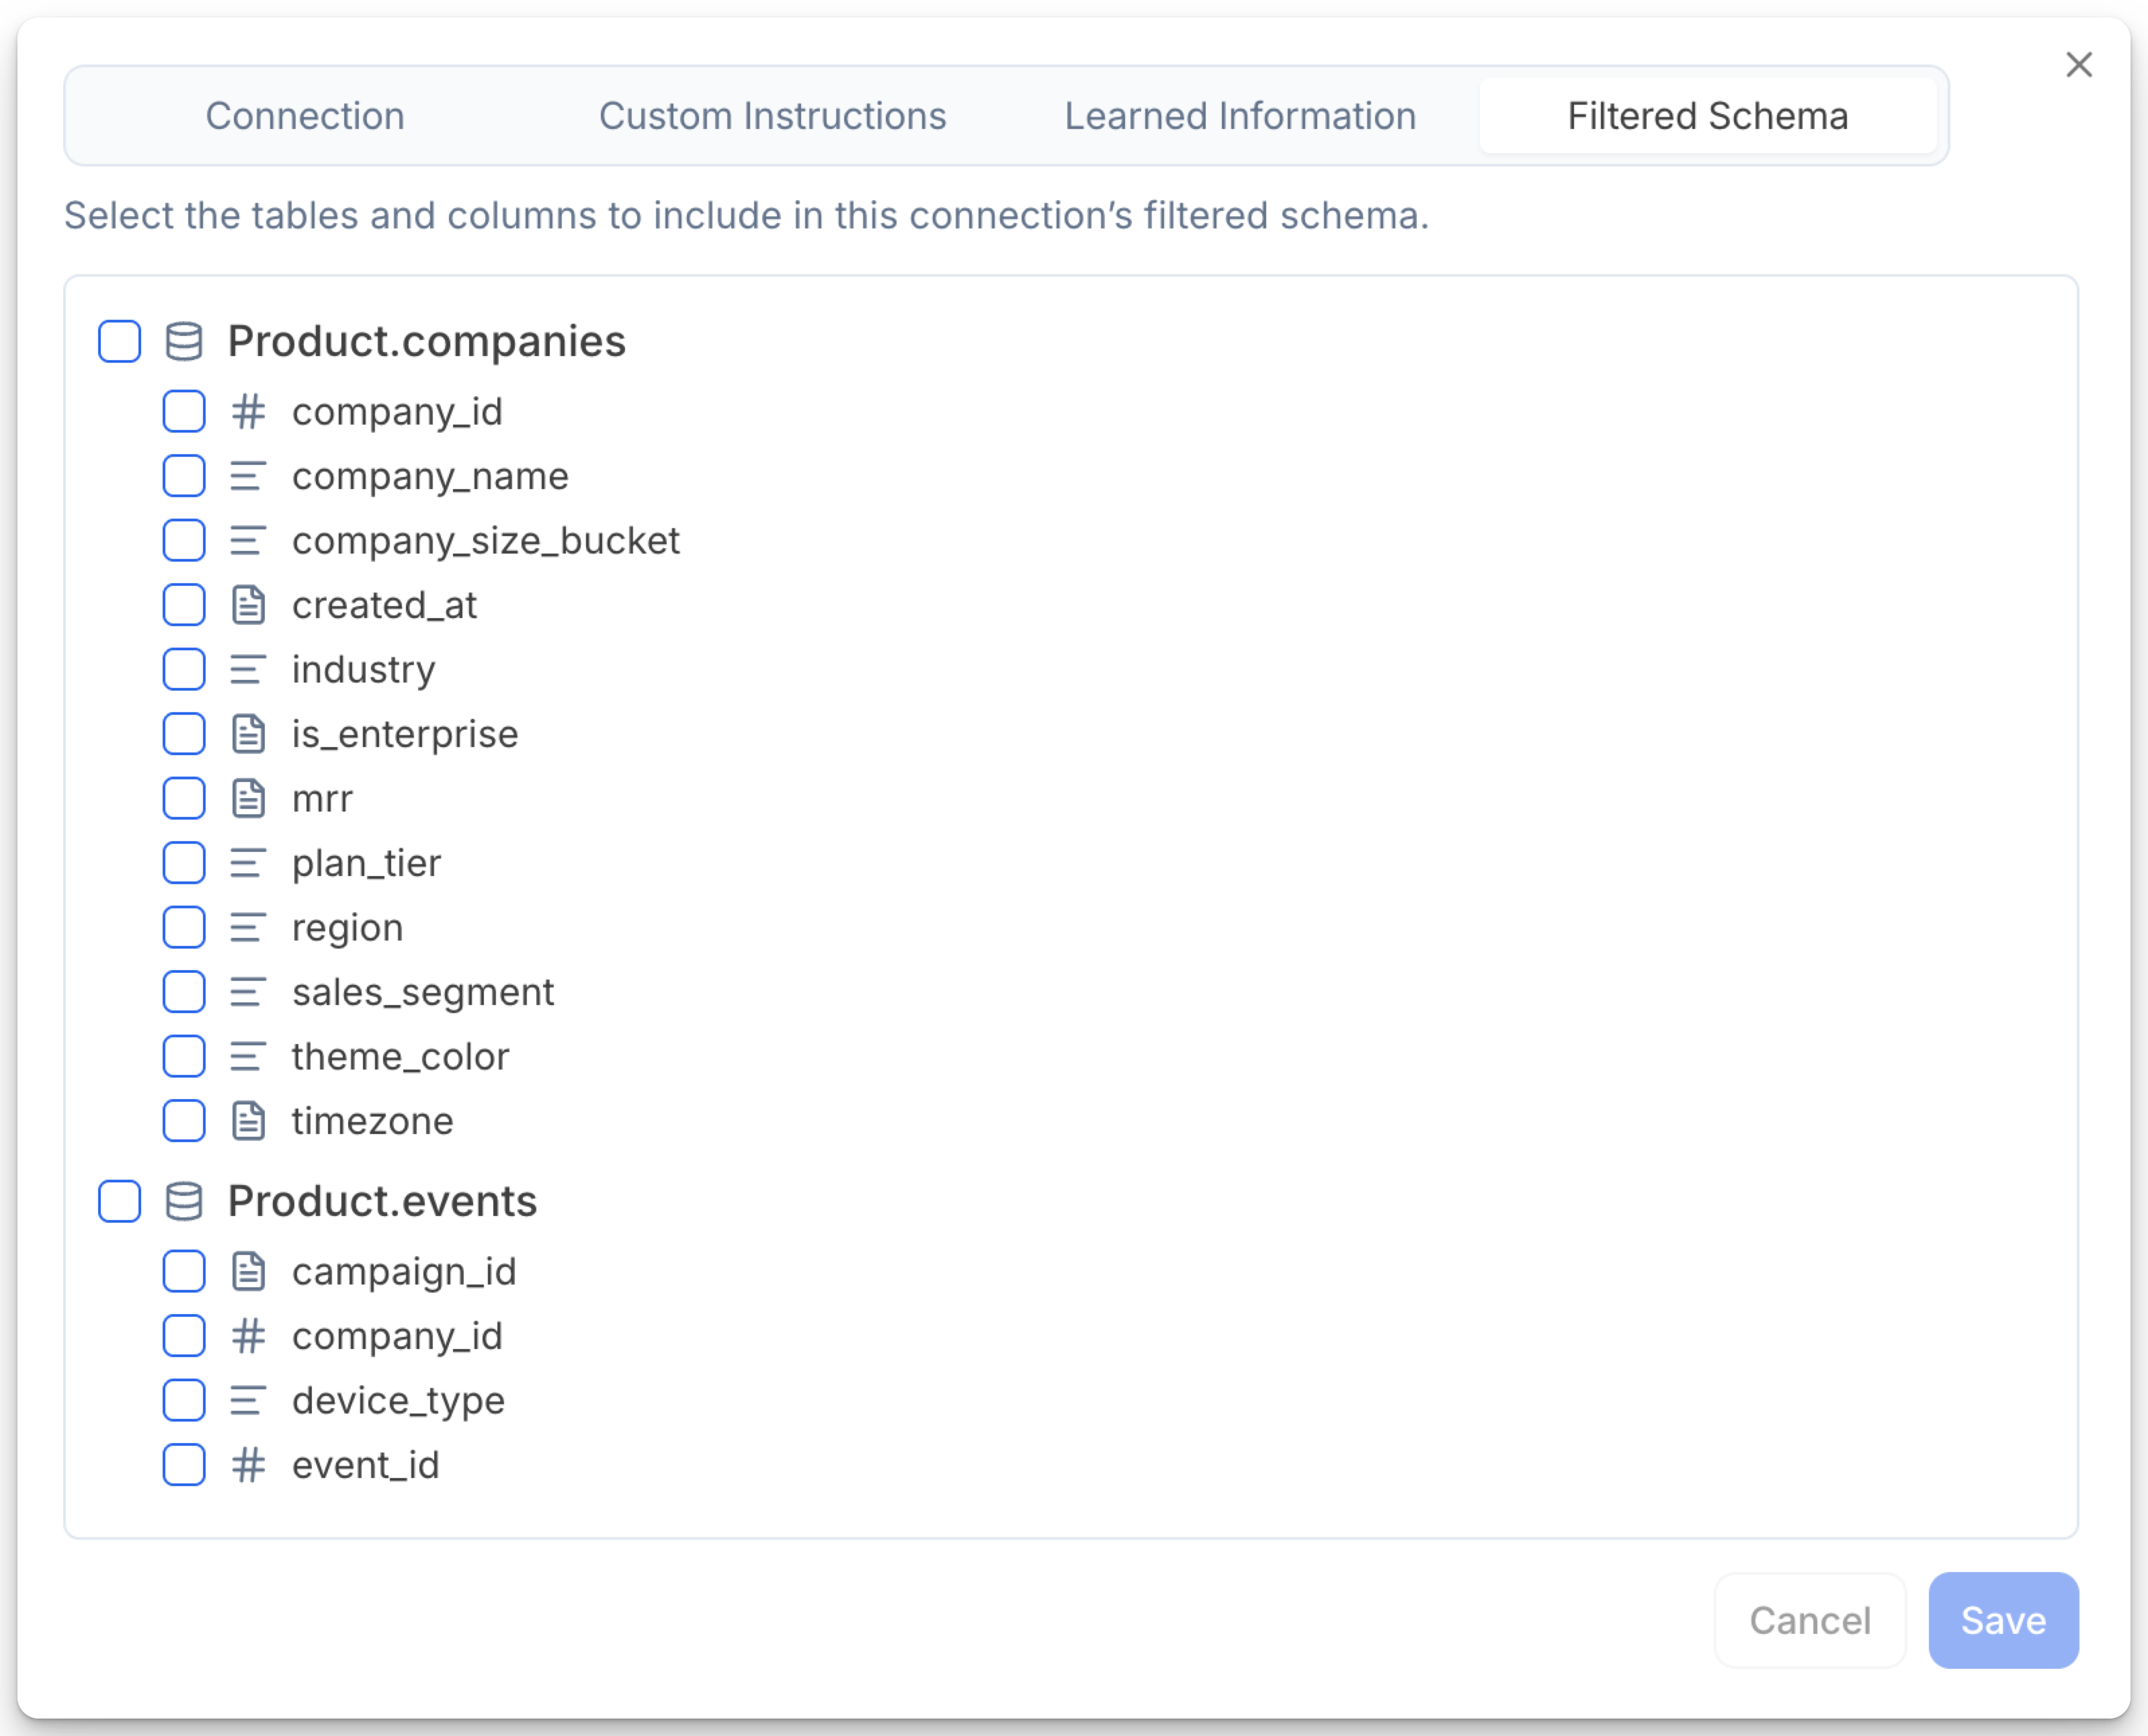
Task: Switch to the Connection tab
Action: (304, 116)
